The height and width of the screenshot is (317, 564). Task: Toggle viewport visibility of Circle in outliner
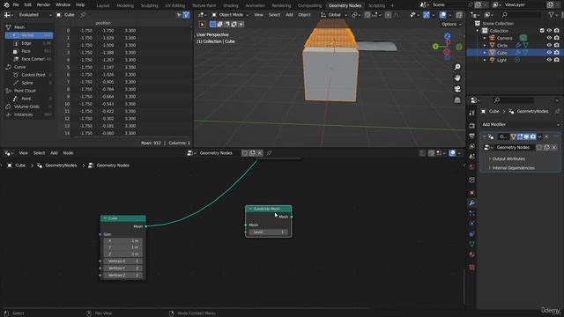tap(549, 45)
